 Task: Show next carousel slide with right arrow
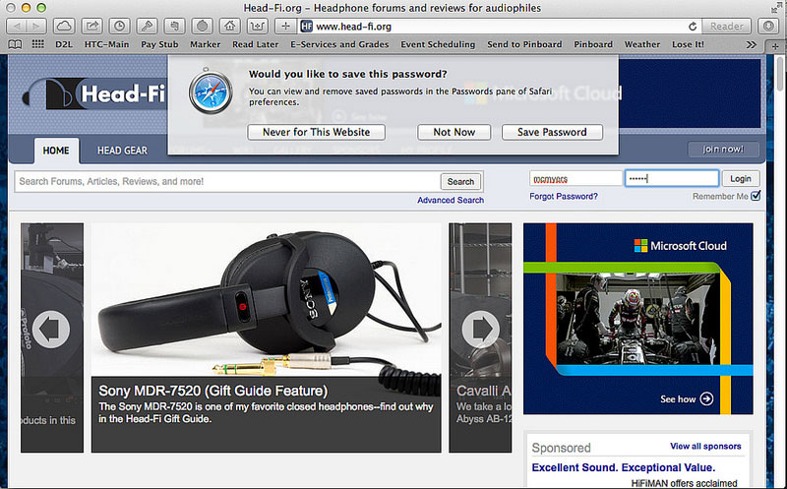pos(481,330)
